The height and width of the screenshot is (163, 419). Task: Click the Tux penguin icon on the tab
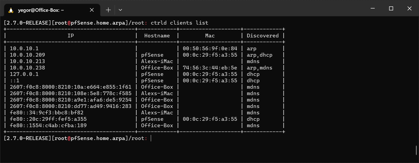pos(11,10)
